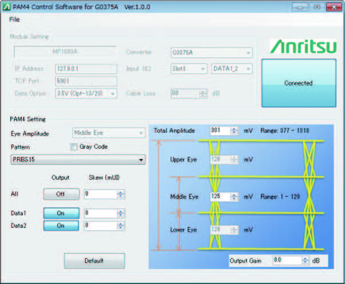Toggle the All output Off button

[x=61, y=194]
